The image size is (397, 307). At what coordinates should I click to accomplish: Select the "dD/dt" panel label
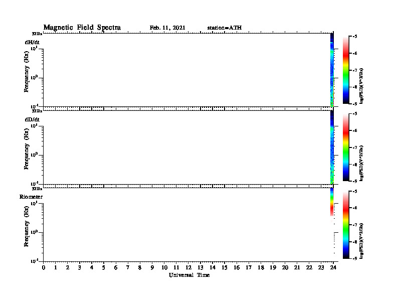point(32,119)
